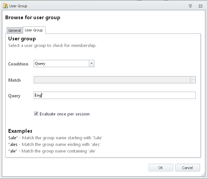
Task: Click the resize grip in bottom-right corner
Action: 203,175
